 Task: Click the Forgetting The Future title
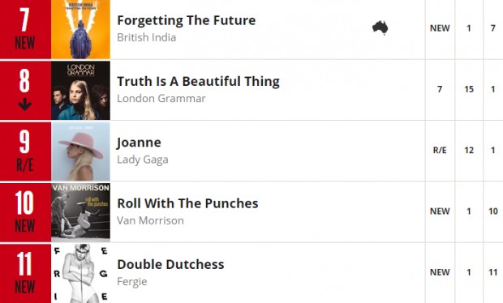pos(187,20)
